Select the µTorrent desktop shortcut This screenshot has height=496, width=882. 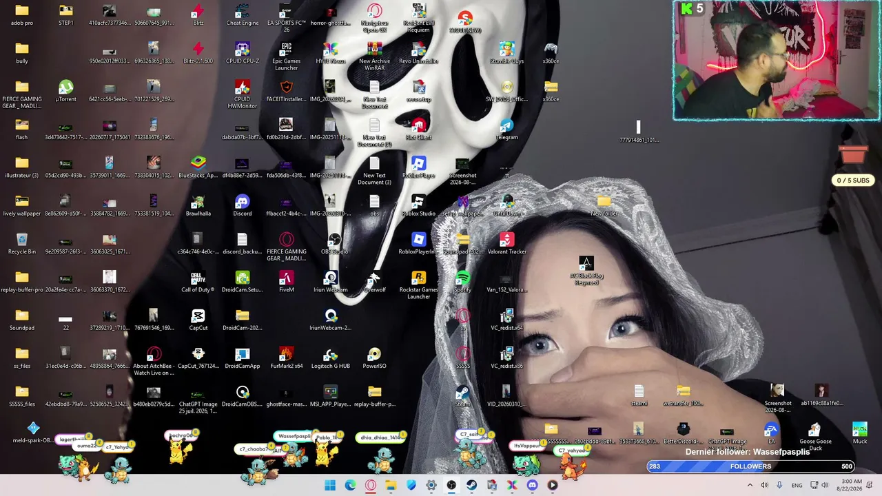pos(66,91)
